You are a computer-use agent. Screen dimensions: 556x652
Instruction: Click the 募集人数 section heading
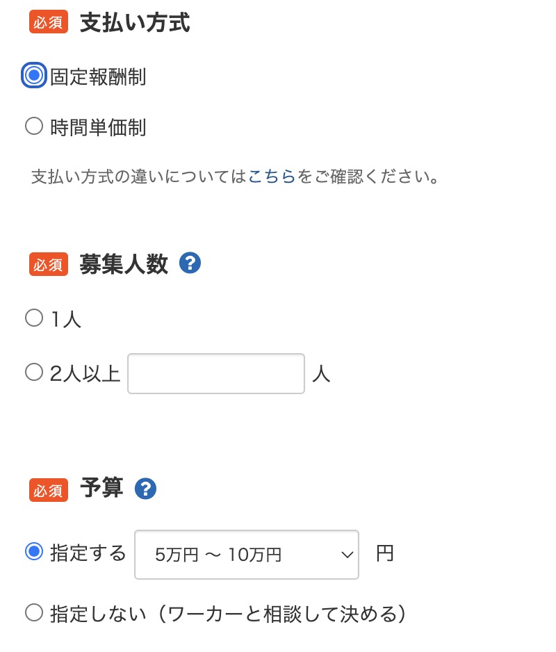124,264
